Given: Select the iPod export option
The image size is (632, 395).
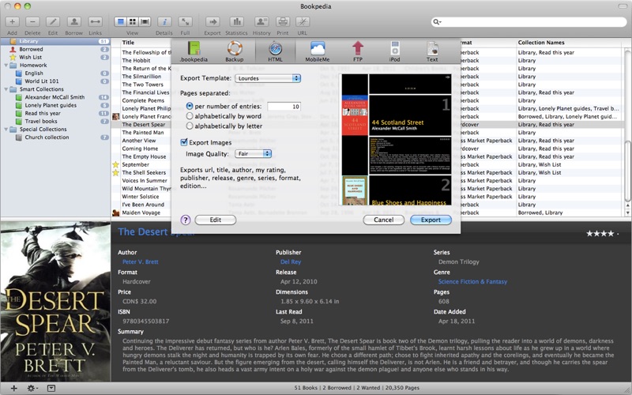Looking at the screenshot, I should tap(395, 49).
